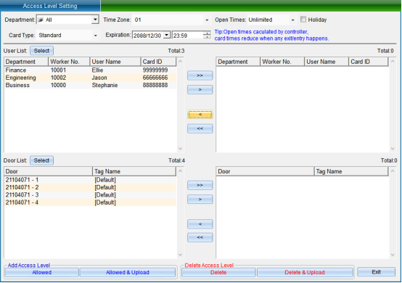Click the Allowed & Upload button
Image resolution: width=402 pixels, height=283 pixels.
(x=128, y=272)
